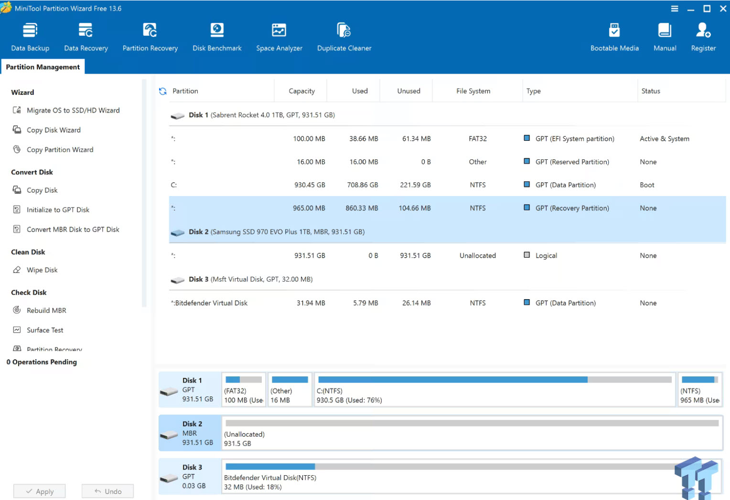Open the hamburger menu in title bar
Screen dimensions: 730x500
[x=675, y=9]
